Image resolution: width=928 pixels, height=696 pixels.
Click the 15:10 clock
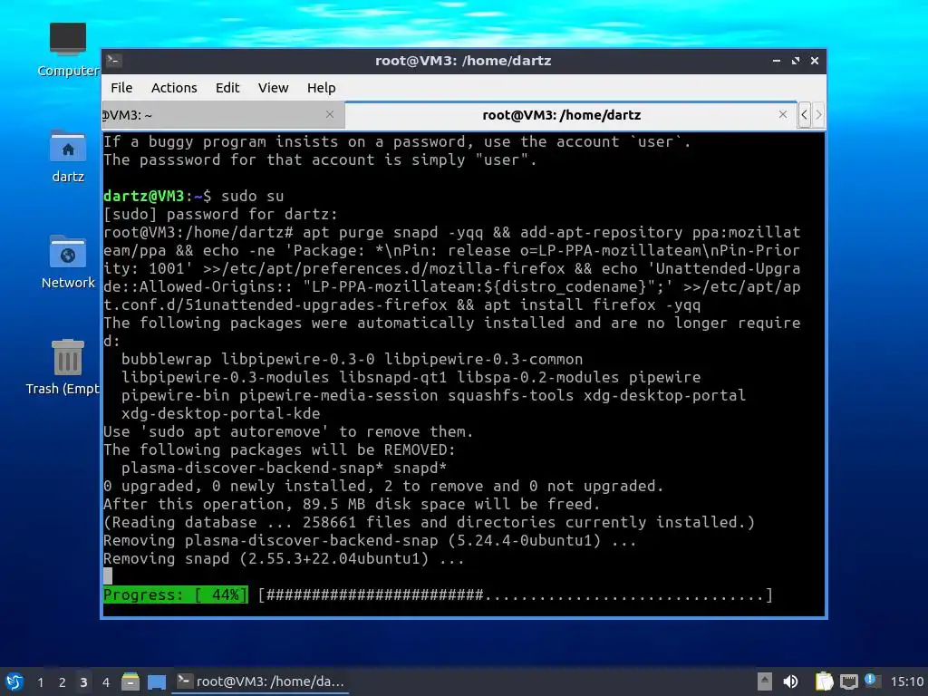906,681
